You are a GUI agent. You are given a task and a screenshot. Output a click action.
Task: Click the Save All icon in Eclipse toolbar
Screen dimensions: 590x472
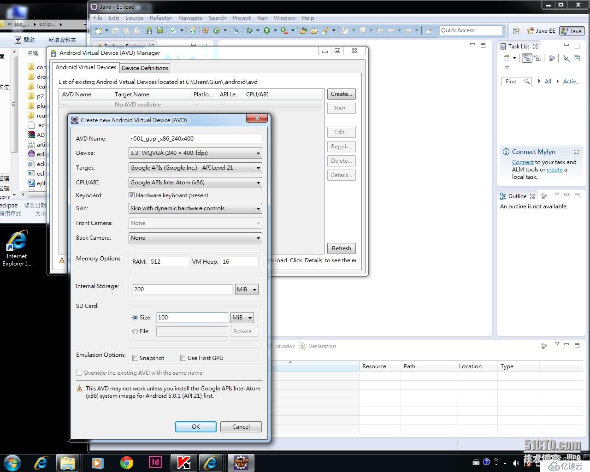tap(126, 30)
